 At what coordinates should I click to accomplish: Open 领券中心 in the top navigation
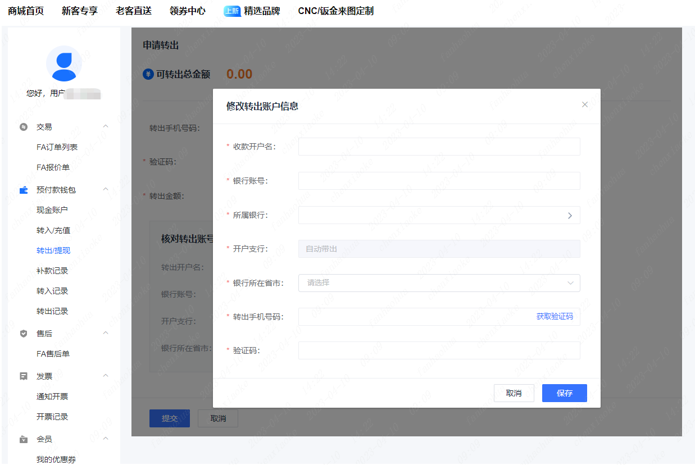tap(187, 11)
